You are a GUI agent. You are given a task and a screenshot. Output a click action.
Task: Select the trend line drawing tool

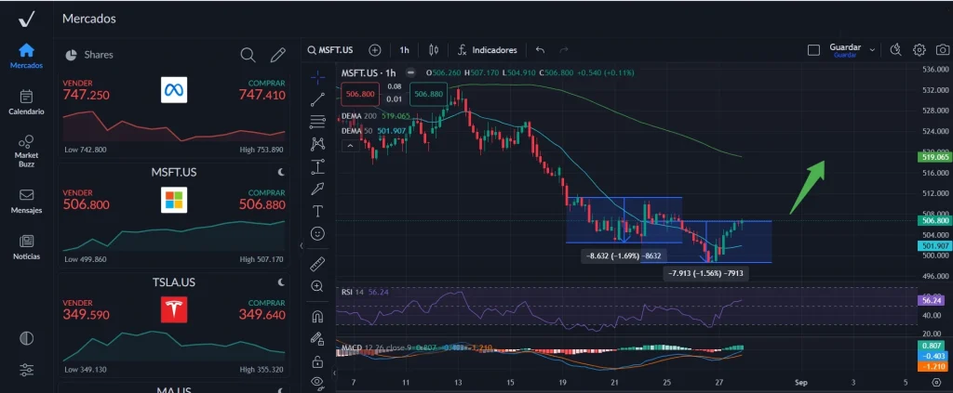(318, 99)
